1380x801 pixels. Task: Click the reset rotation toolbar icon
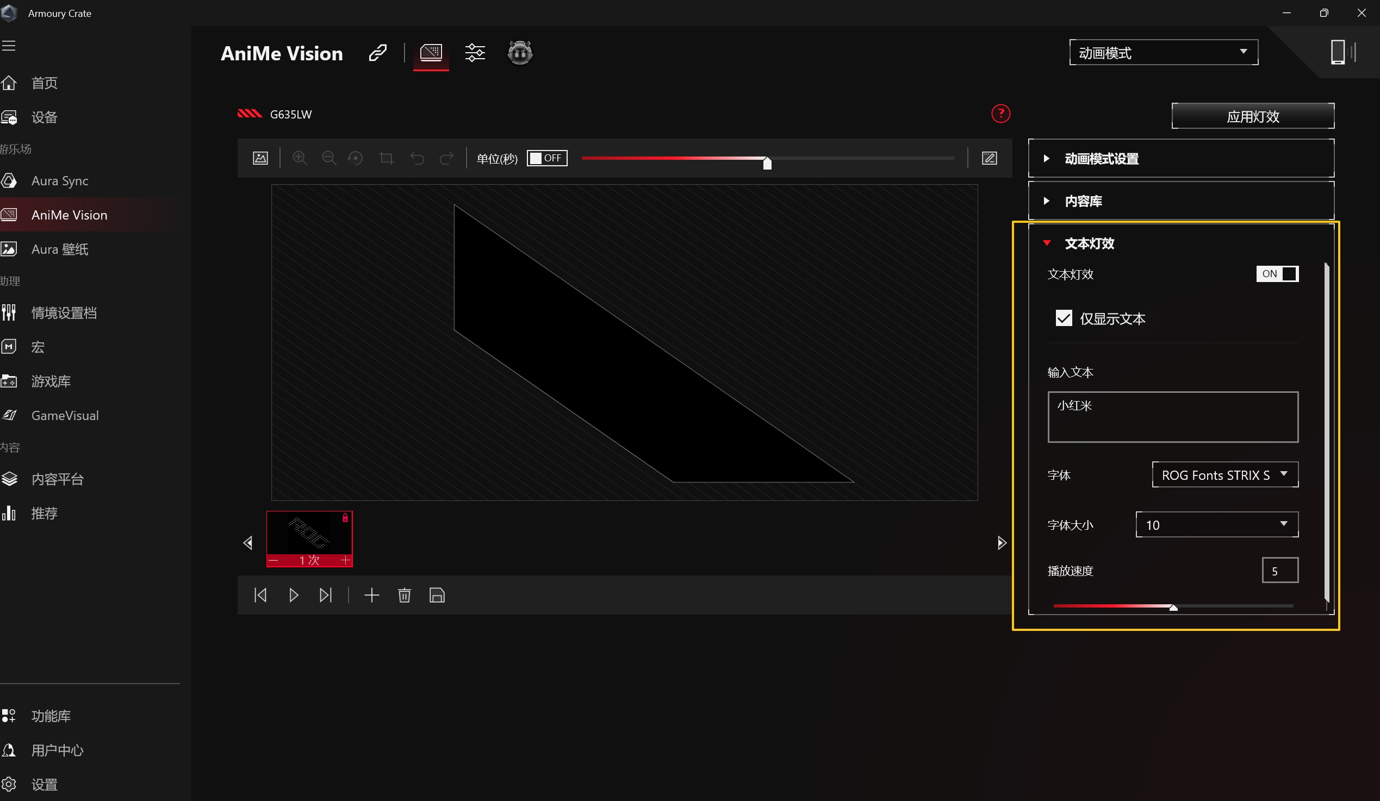pyautogui.click(x=356, y=158)
